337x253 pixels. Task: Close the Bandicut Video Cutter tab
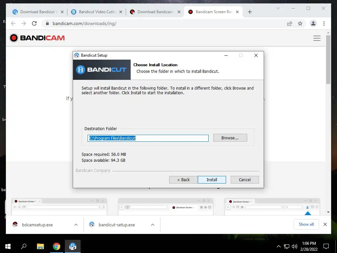(x=121, y=12)
